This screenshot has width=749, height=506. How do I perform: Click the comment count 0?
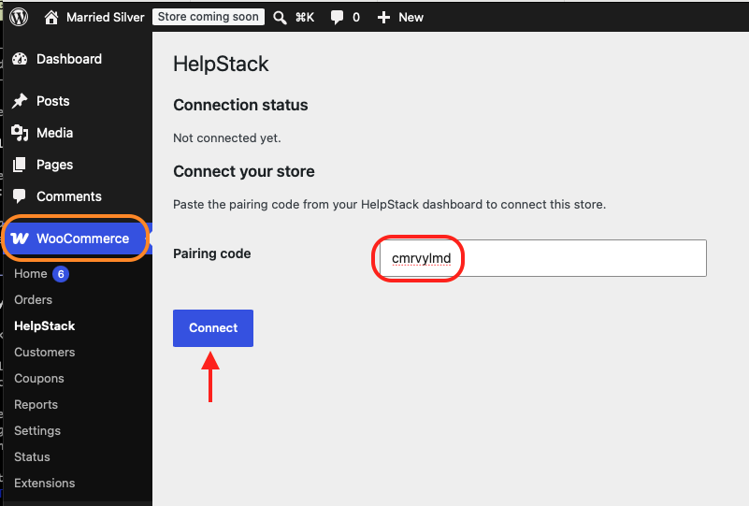click(x=356, y=18)
